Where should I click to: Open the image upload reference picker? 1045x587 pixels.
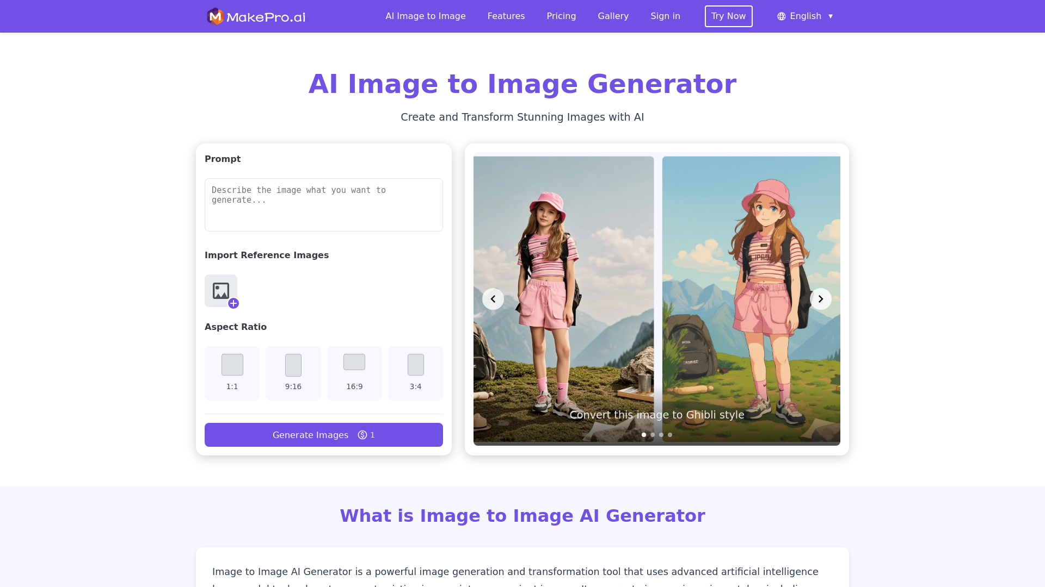click(221, 291)
